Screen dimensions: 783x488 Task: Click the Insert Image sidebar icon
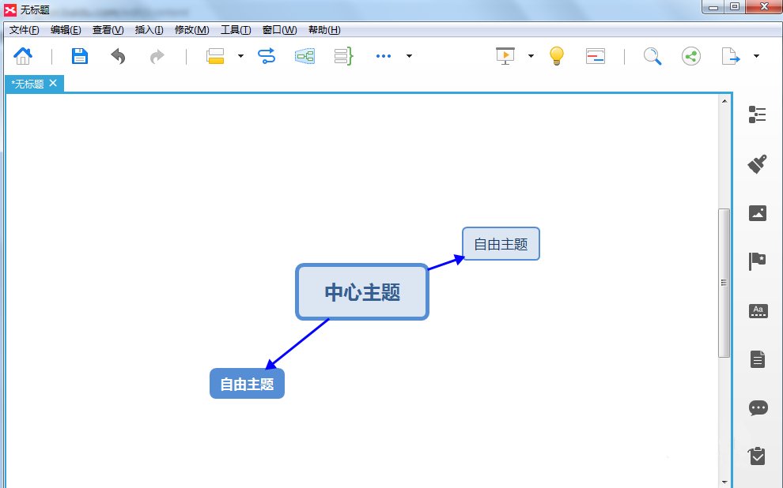pyautogui.click(x=758, y=213)
